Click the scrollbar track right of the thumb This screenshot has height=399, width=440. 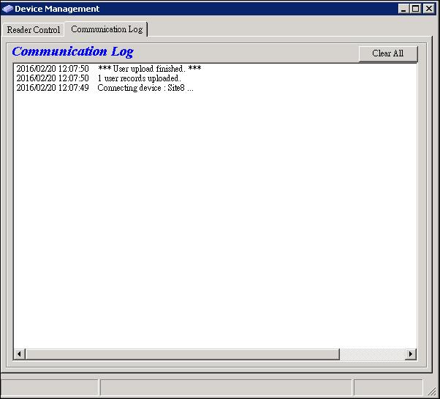(x=372, y=354)
